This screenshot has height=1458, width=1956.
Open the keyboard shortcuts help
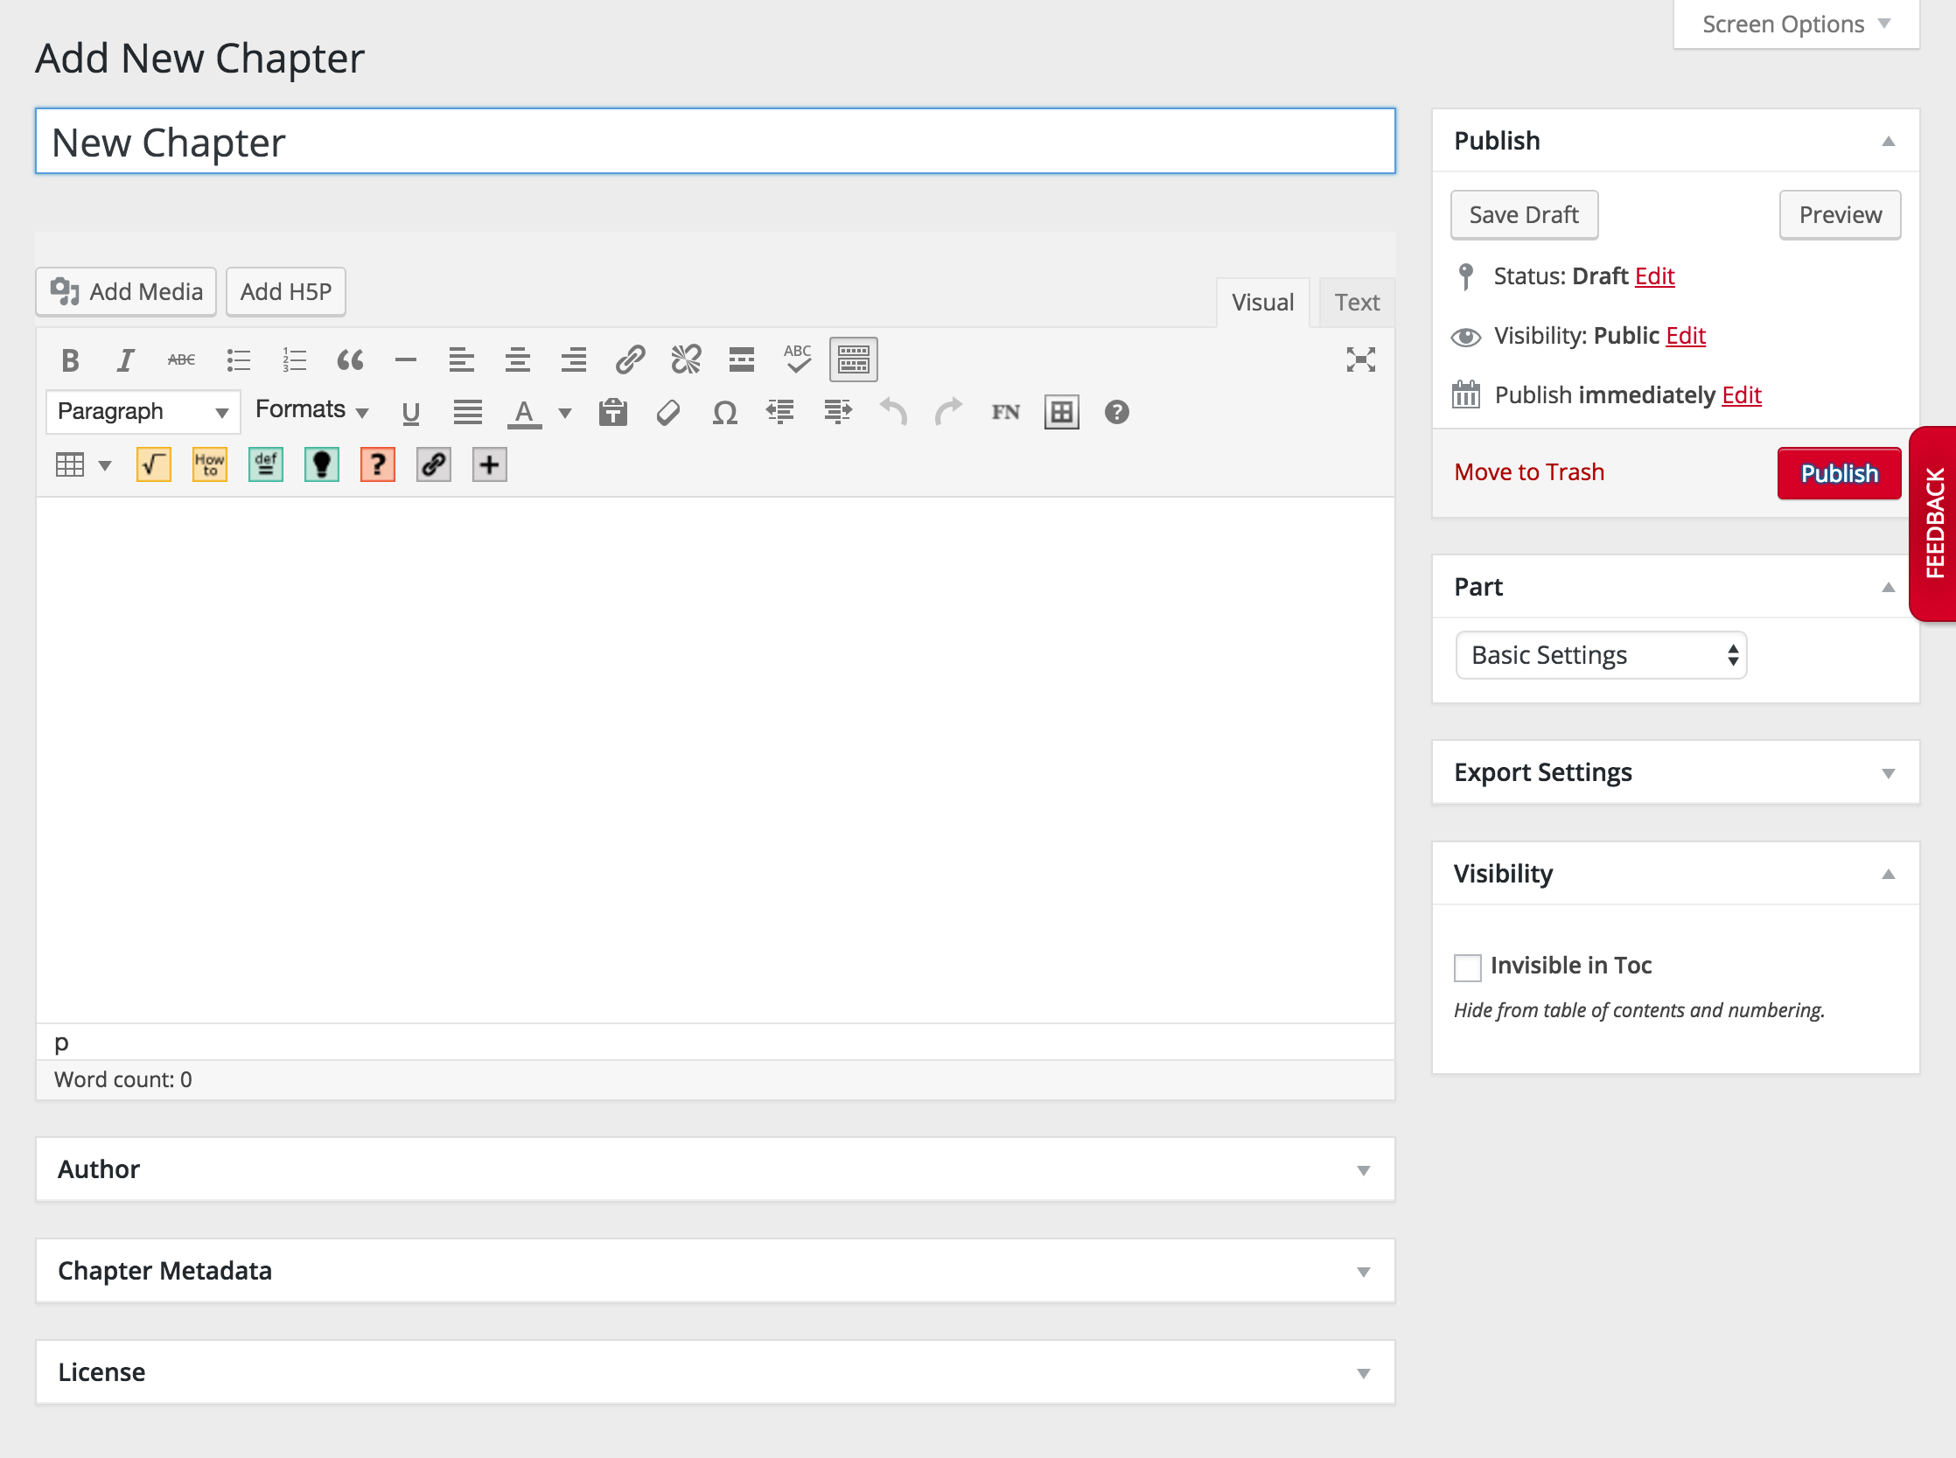coord(1116,412)
